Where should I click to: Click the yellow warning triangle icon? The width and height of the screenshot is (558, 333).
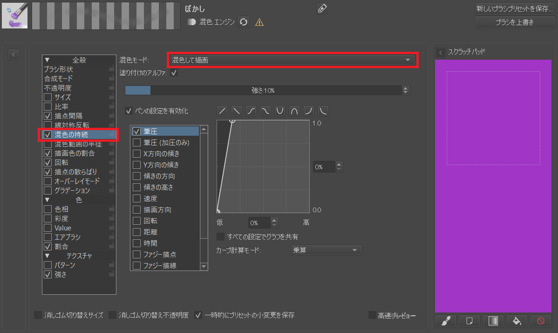pyautogui.click(x=259, y=22)
